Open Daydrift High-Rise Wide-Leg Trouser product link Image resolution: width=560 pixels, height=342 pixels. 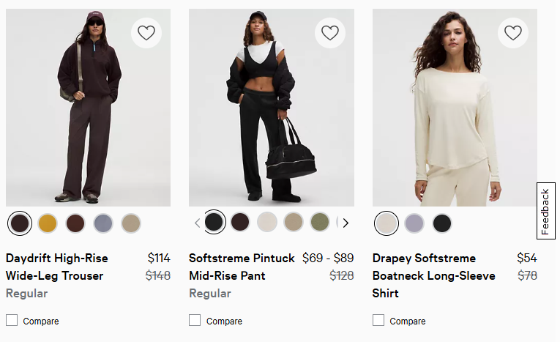[x=57, y=267]
